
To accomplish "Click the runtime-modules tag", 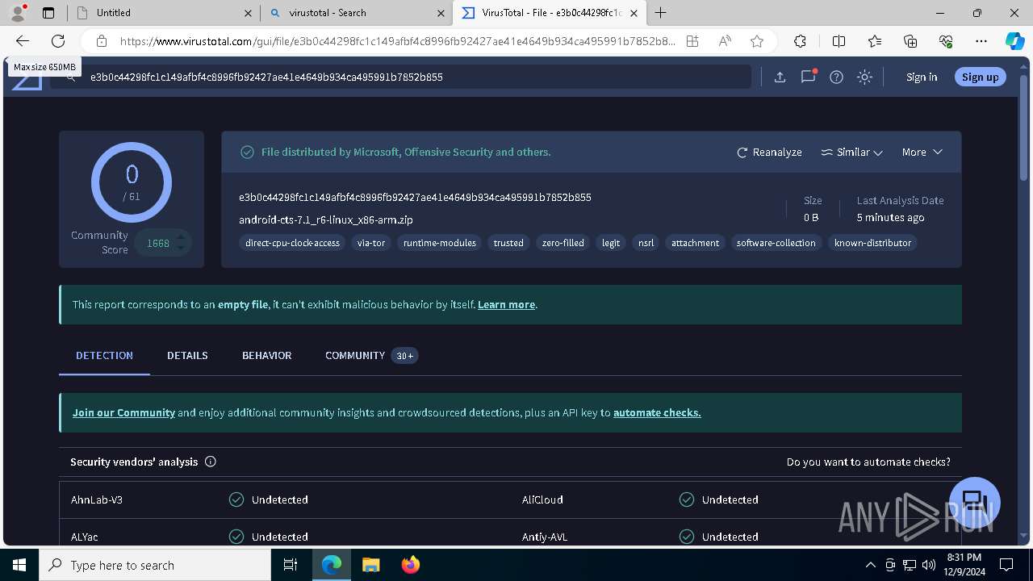I will [440, 242].
